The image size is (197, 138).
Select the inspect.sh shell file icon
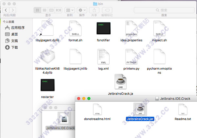(x=159, y=28)
